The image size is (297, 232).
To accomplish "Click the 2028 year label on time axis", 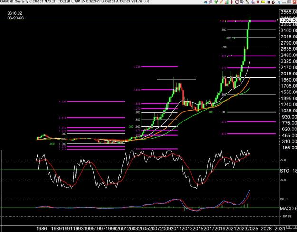I will coord(266,229).
